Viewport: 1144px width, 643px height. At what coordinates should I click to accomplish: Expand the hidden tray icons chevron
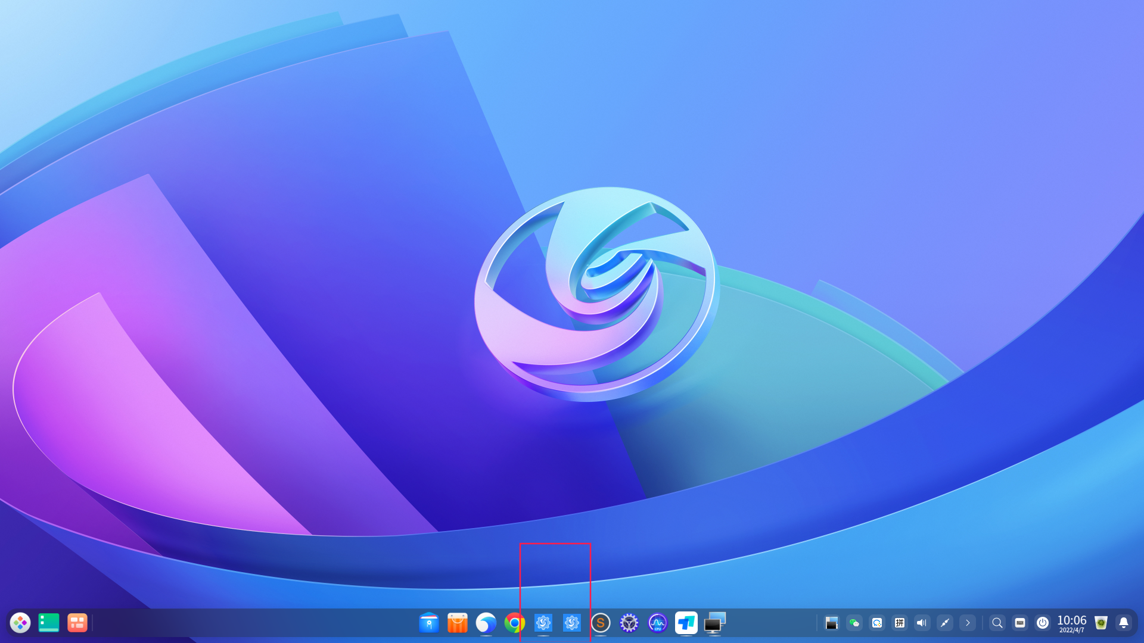pyautogui.click(x=967, y=623)
